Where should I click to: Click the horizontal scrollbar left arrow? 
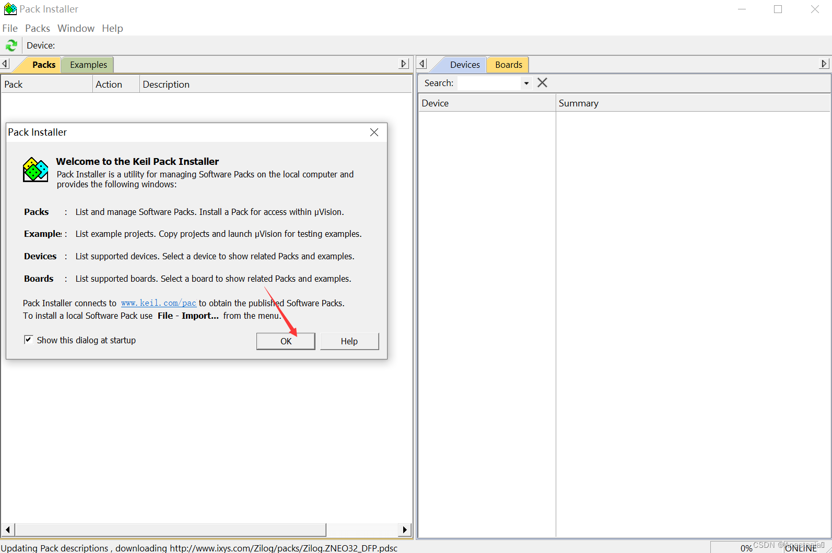coord(7,530)
